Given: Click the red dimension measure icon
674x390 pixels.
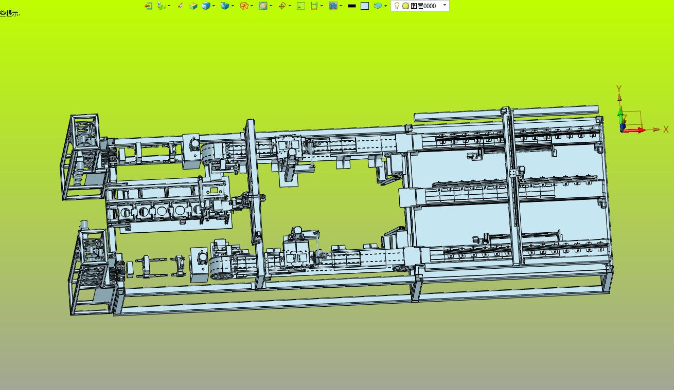Looking at the screenshot, I should [314, 6].
